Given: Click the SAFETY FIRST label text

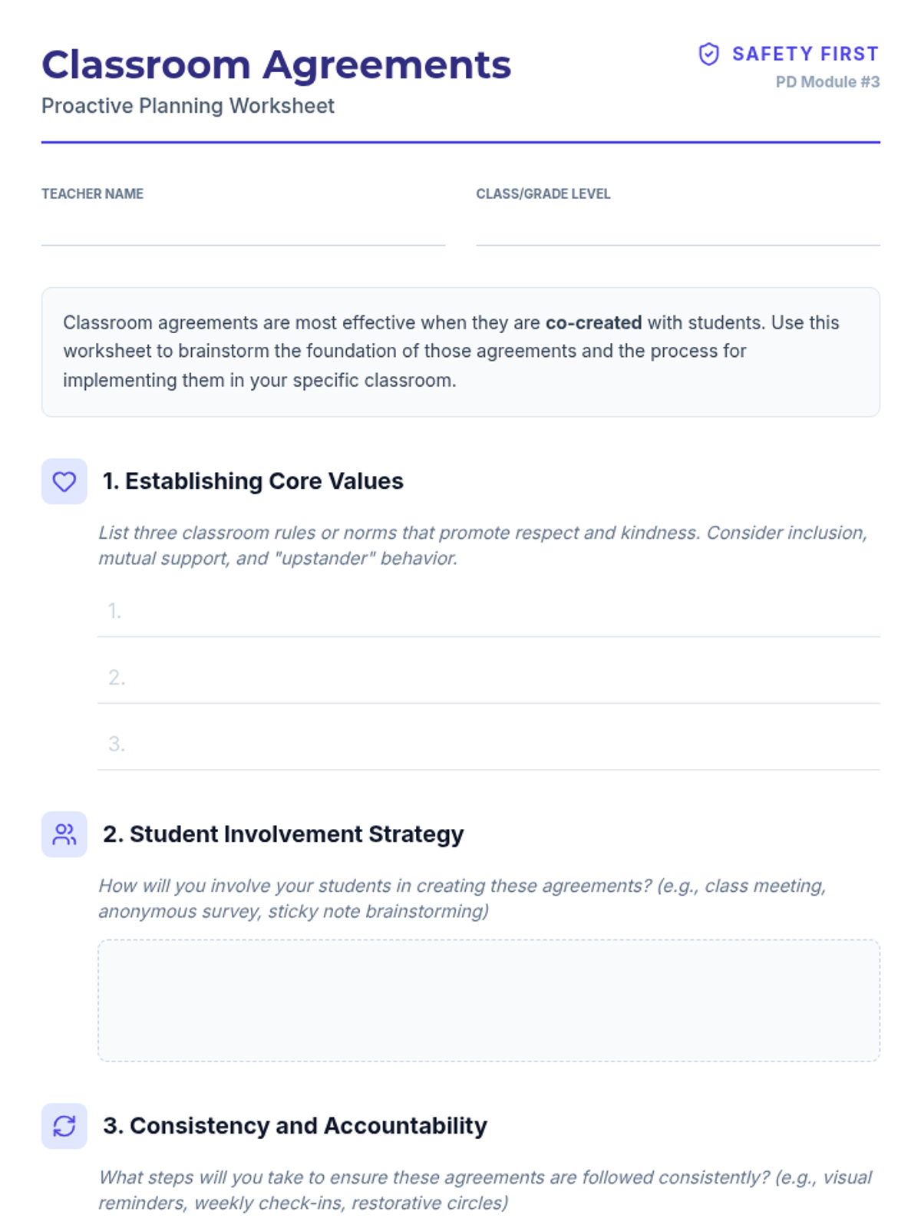Looking at the screenshot, I should coord(806,54).
